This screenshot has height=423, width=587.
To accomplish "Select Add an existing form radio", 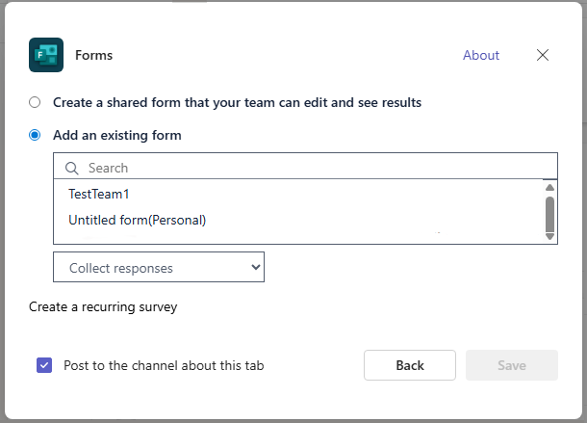I will tap(35, 135).
